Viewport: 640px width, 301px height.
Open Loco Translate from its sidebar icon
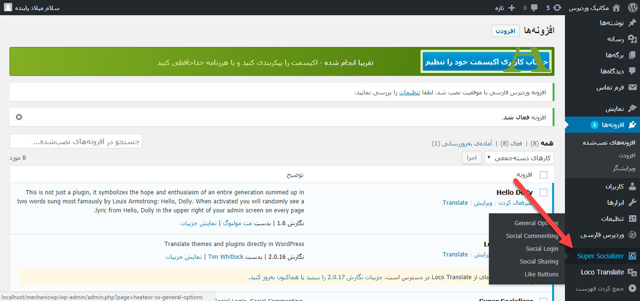pos(633,272)
